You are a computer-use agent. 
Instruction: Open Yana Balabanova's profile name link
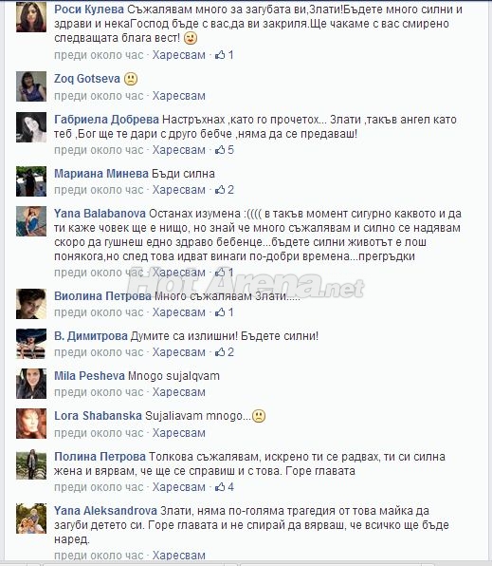click(100, 214)
